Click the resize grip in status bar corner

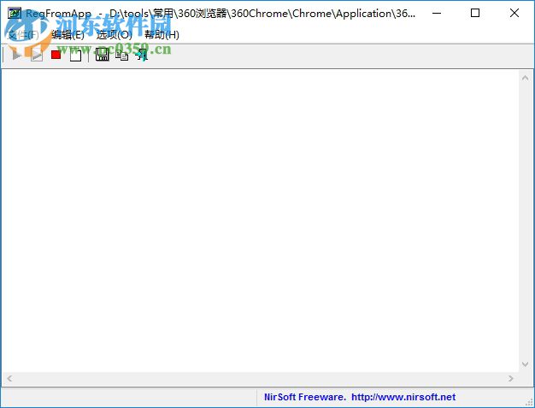(x=528, y=401)
